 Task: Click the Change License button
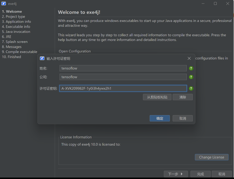(212, 157)
